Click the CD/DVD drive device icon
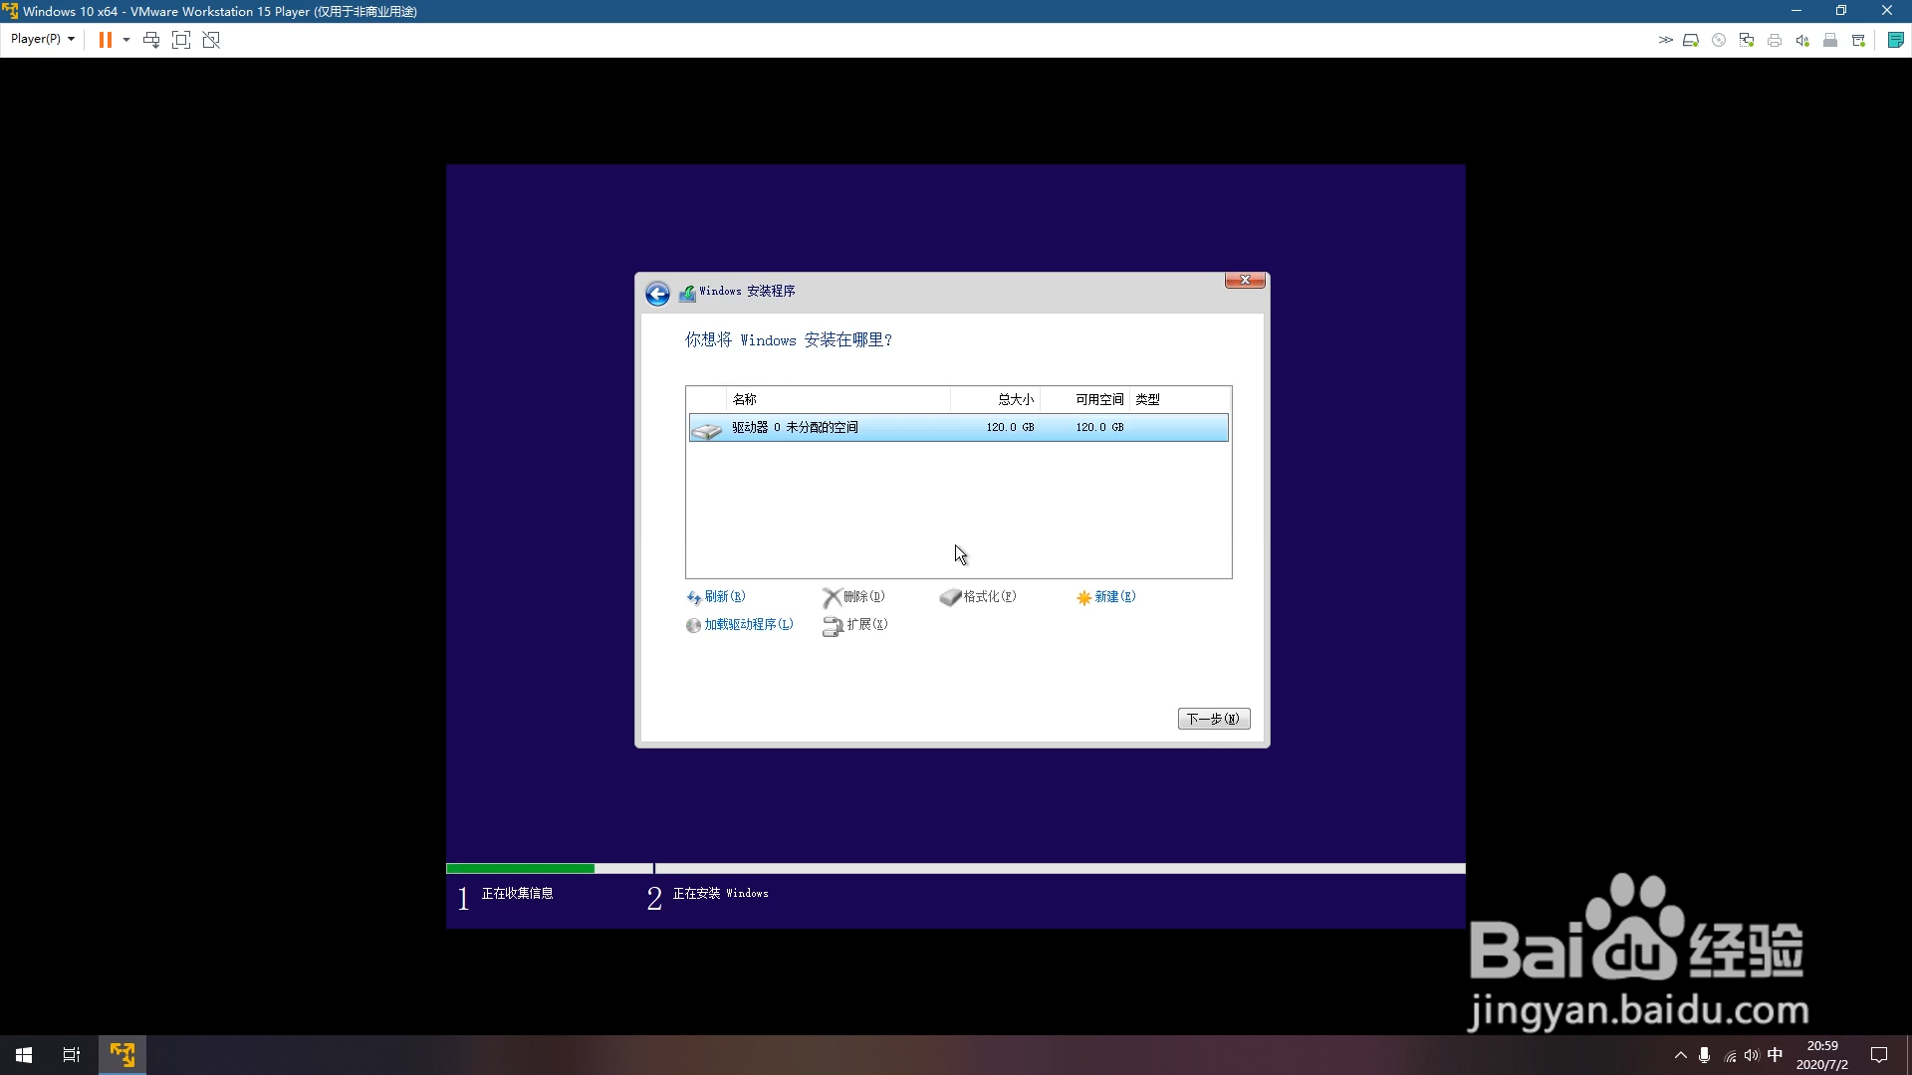 point(1719,40)
